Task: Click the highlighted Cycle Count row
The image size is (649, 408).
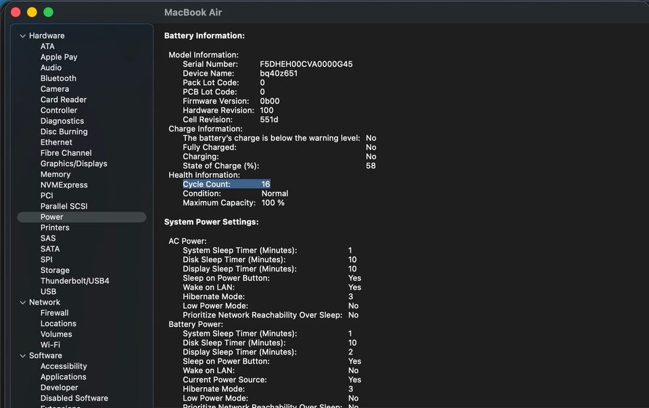Action: pyautogui.click(x=226, y=184)
